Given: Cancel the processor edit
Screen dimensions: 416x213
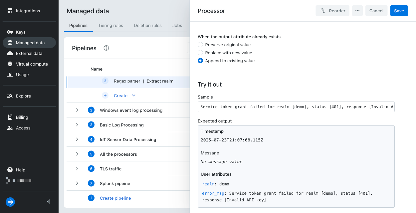Looking at the screenshot, I should [376, 11].
